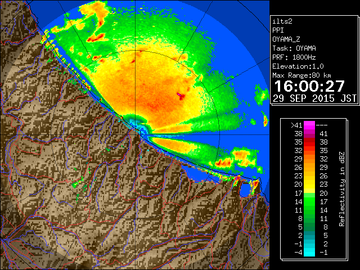
Task: Pick the cyan -4 to -1 legend swatch
Action: tap(309, 253)
